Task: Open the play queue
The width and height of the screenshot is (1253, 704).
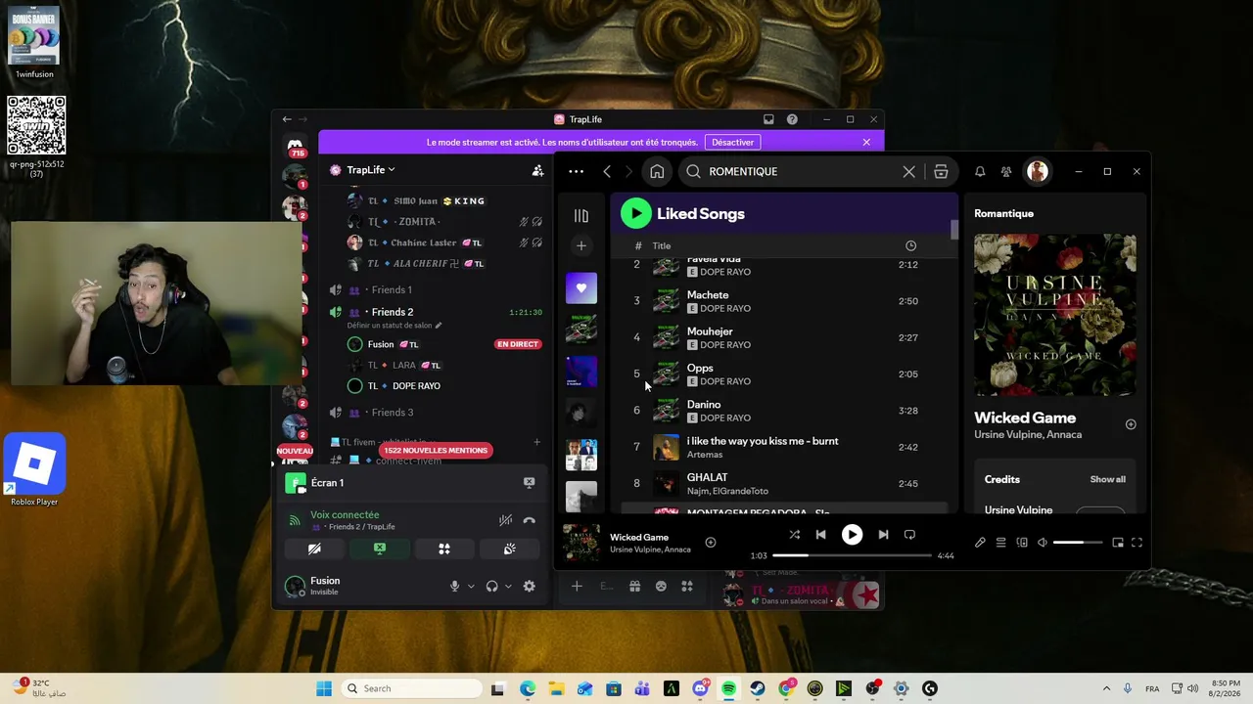Action: pos(1000,543)
